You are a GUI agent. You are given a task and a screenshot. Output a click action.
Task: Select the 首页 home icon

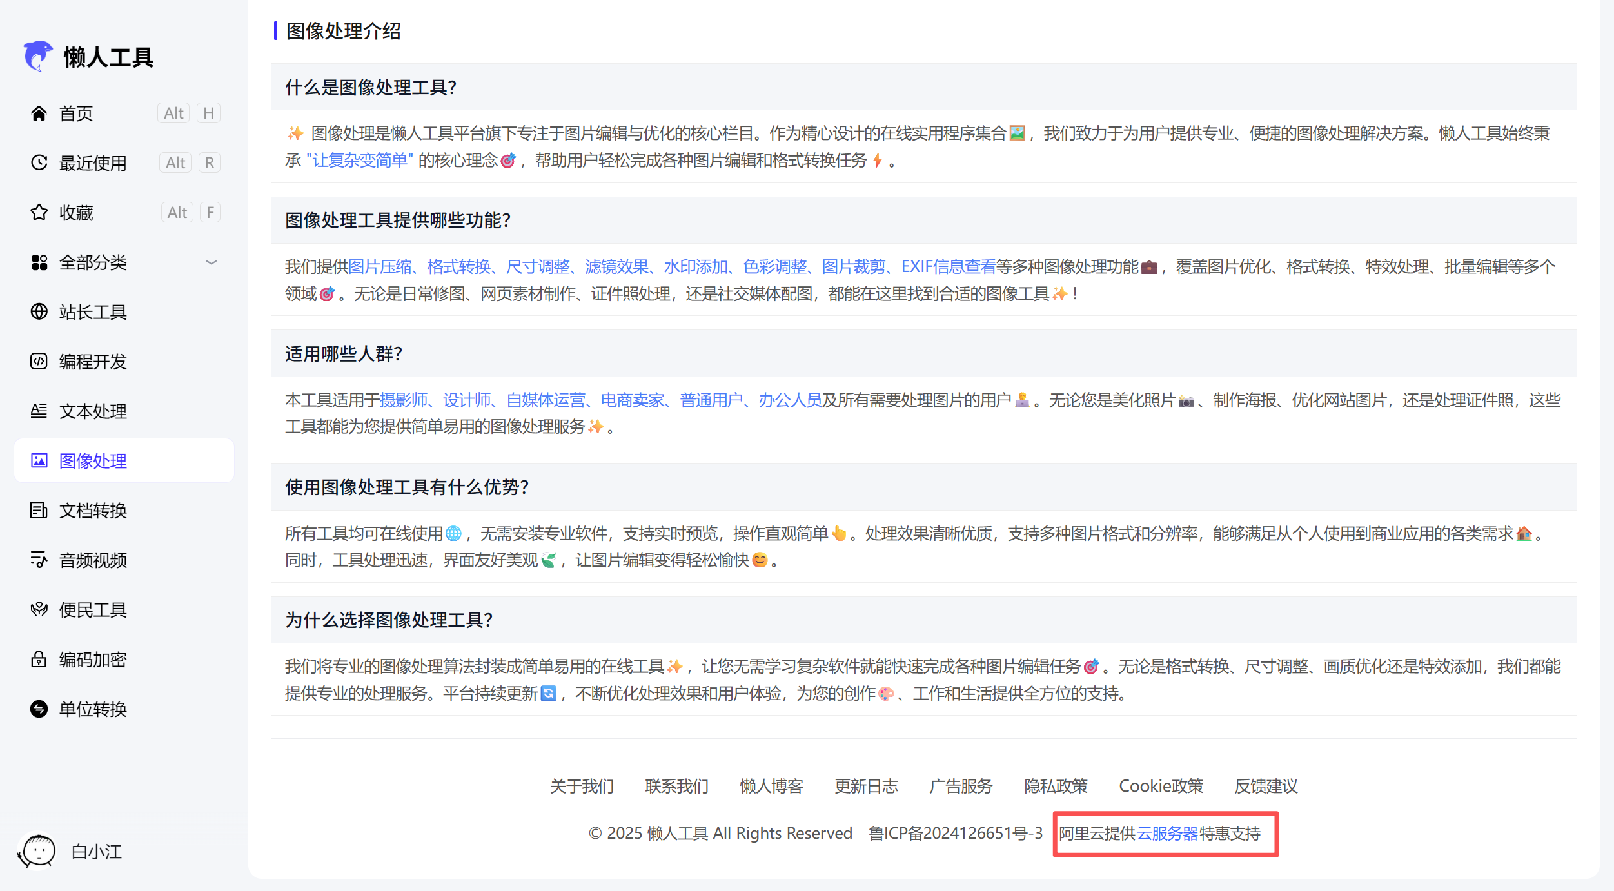coord(39,113)
